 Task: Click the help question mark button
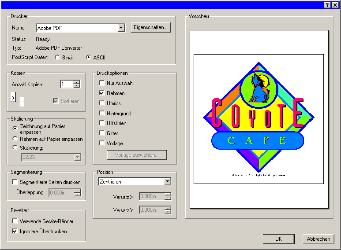tap(327, 5)
